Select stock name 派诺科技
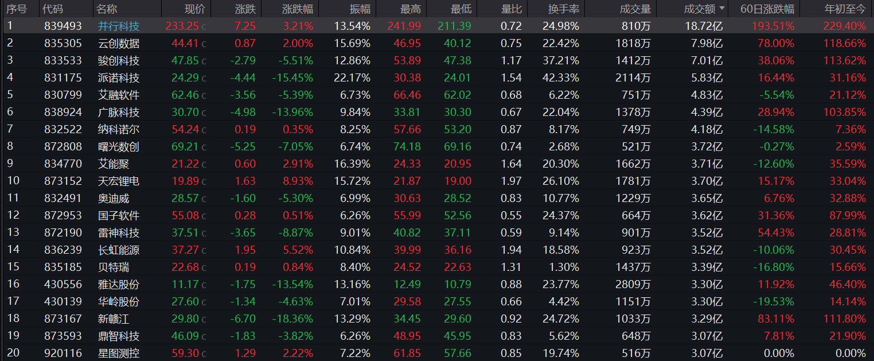 (x=119, y=77)
